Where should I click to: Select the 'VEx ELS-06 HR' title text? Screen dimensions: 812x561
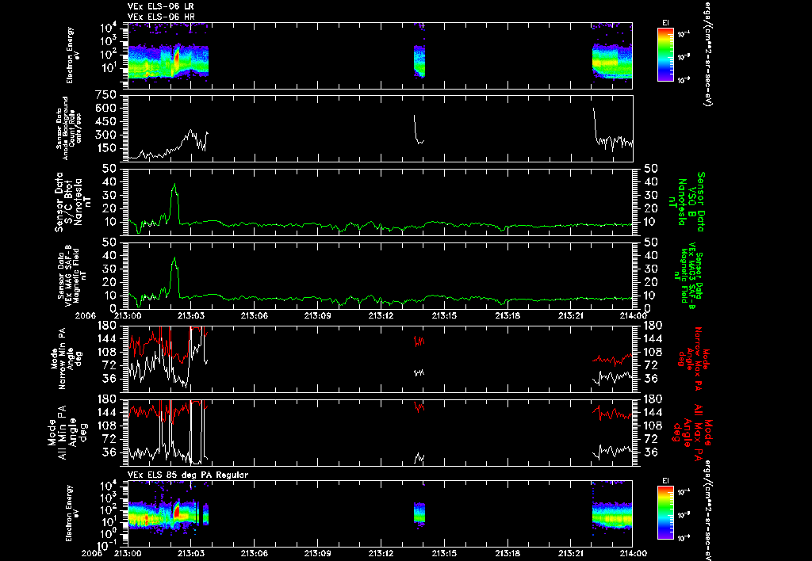161,17
